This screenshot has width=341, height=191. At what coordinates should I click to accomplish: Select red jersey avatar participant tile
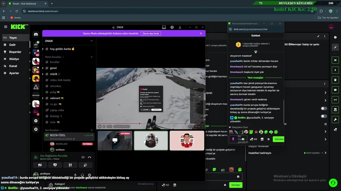[187, 141]
